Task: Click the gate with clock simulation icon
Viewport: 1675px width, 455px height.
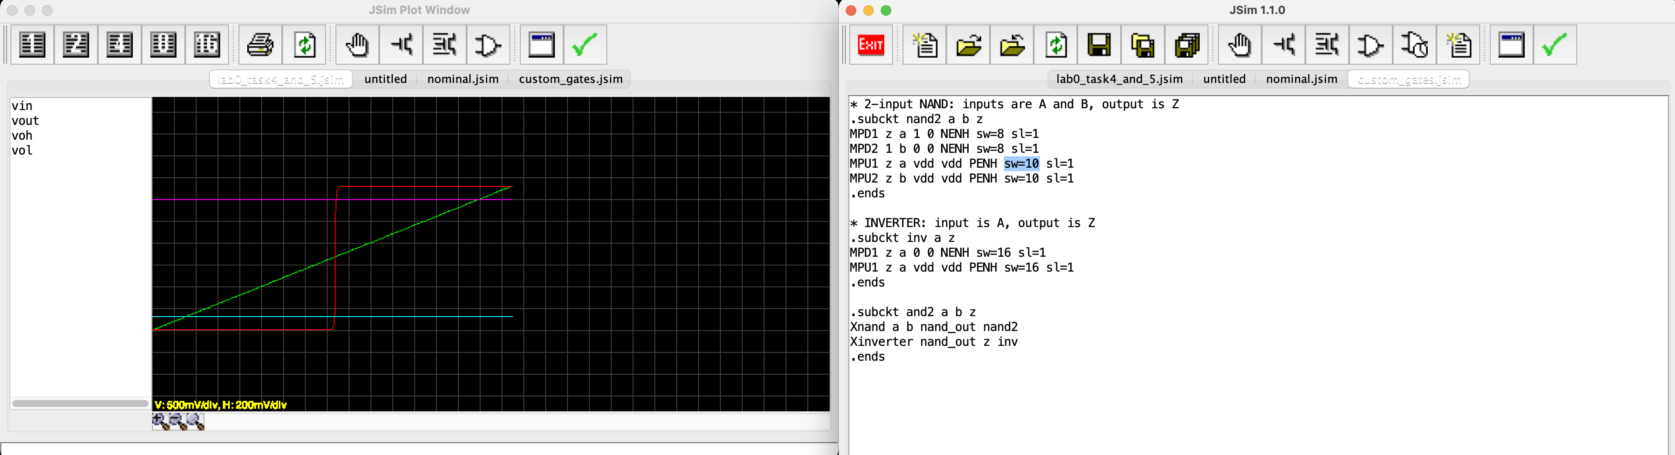Action: pos(1414,45)
